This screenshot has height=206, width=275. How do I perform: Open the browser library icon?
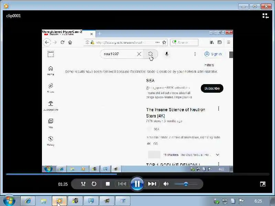(212, 42)
